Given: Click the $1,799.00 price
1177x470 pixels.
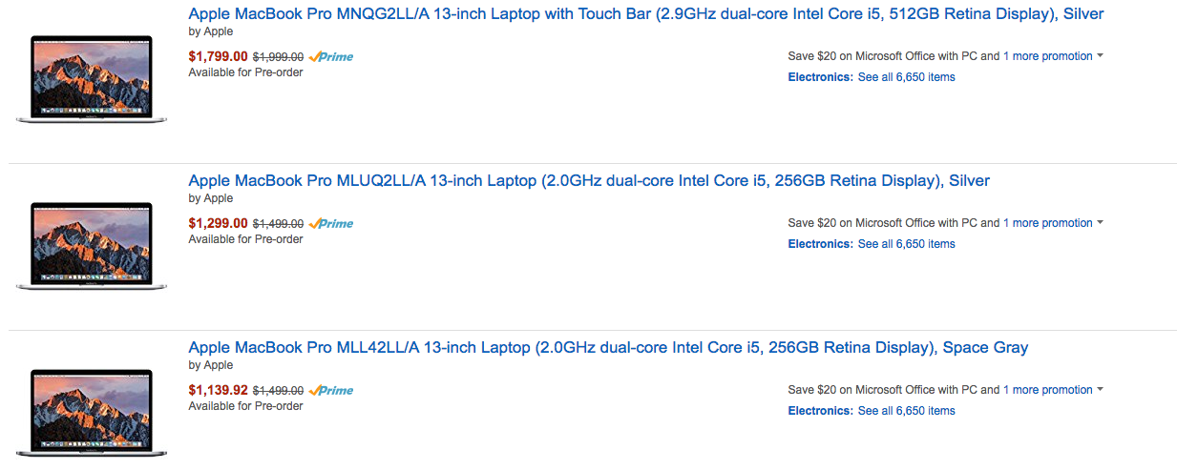Looking at the screenshot, I should pyautogui.click(x=218, y=56).
